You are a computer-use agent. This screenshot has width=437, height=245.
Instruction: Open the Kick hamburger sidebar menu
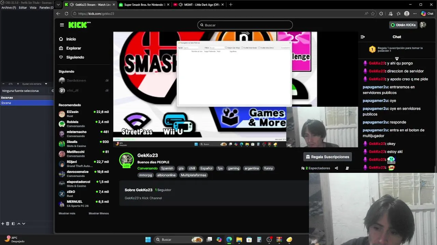(x=62, y=25)
